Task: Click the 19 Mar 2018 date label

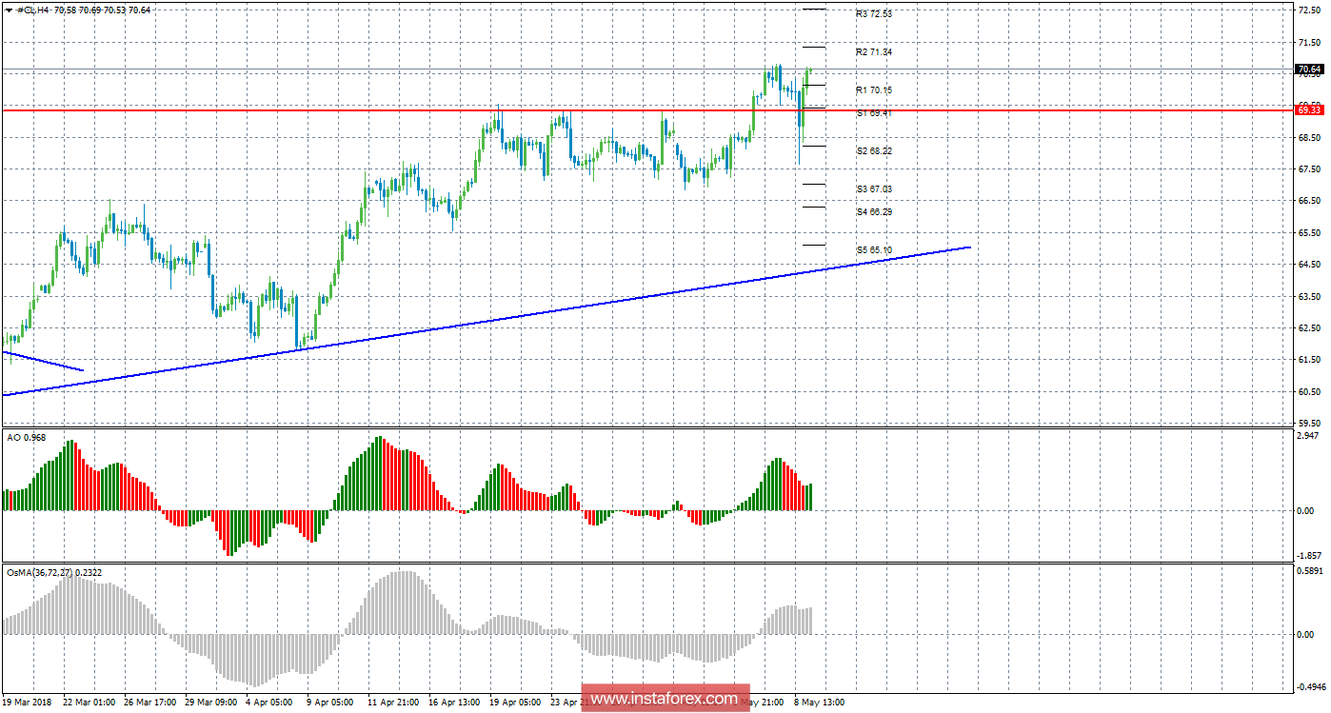Action: 28,703
